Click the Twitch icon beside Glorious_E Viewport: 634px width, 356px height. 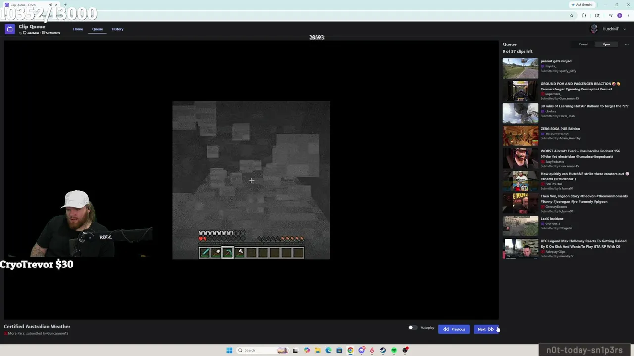pos(543,224)
